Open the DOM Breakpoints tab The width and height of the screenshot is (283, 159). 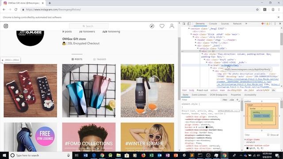pos(218,95)
